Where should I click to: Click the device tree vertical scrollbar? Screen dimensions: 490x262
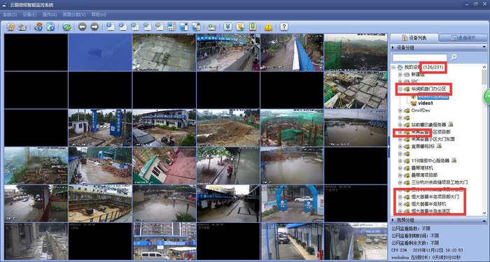tap(484, 140)
